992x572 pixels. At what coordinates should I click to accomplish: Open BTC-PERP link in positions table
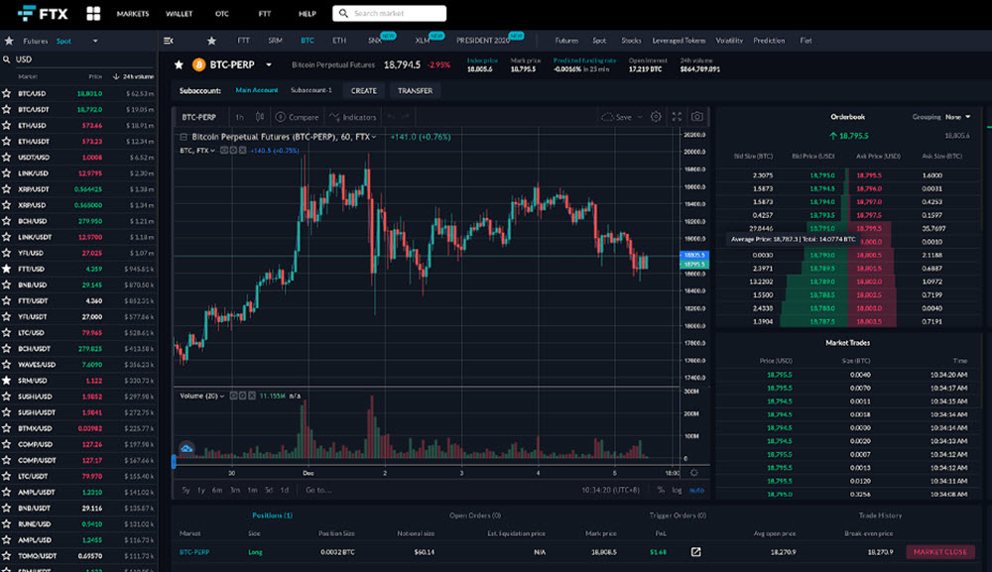(194, 552)
